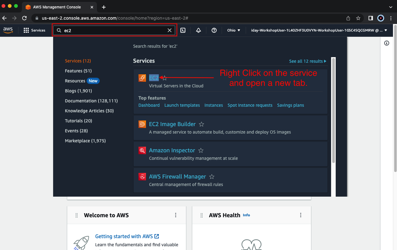Click the AWS logo home icon
397x250 pixels.
point(8,30)
